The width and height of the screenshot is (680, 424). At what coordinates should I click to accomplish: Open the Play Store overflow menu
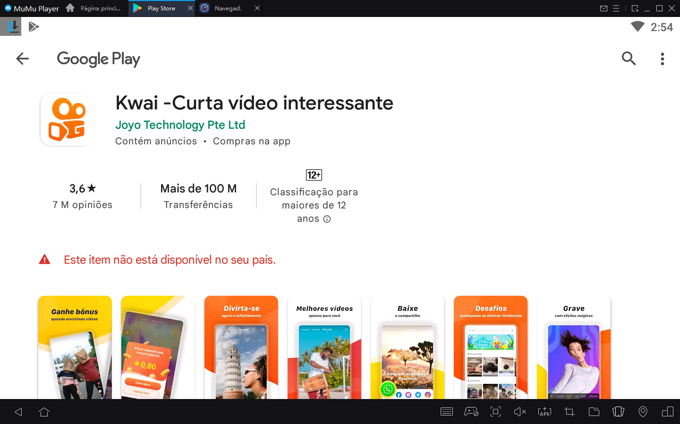pyautogui.click(x=662, y=58)
